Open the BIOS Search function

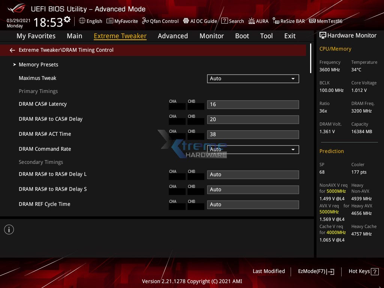[x=232, y=21]
